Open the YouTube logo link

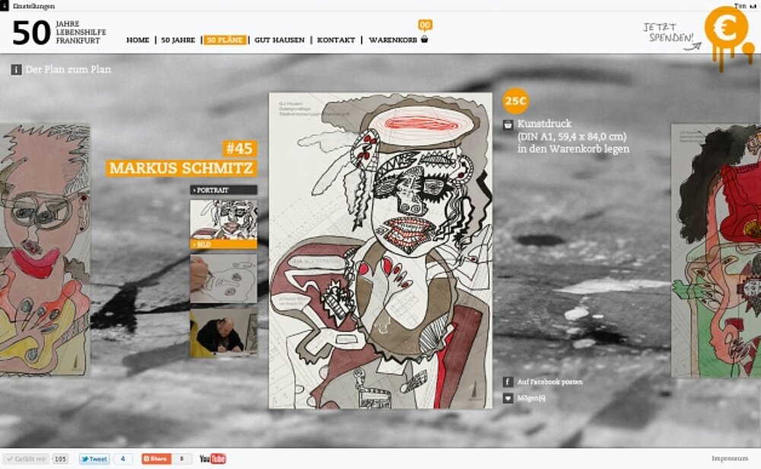click(x=212, y=459)
